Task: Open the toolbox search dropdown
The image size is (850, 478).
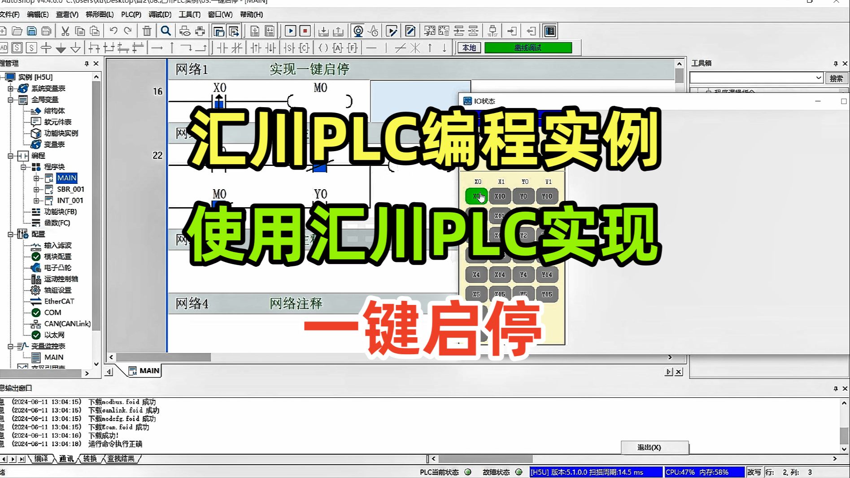Action: point(818,78)
